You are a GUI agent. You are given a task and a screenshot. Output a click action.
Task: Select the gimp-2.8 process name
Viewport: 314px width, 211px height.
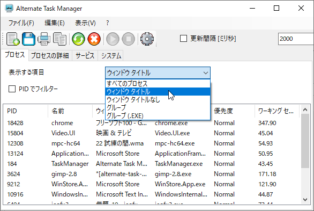64,174
